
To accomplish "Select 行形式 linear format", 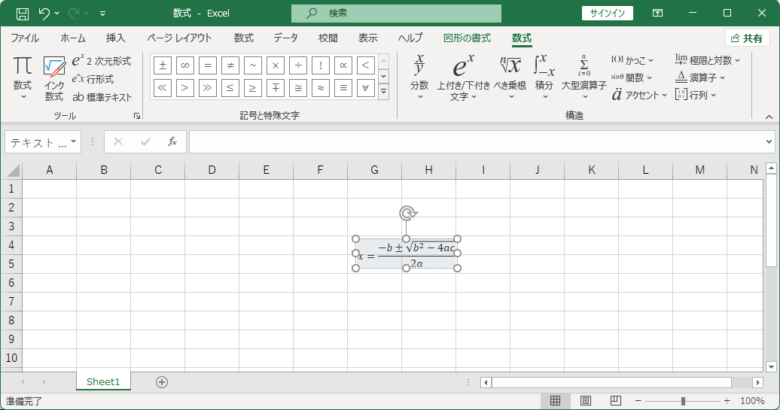I will click(x=93, y=79).
